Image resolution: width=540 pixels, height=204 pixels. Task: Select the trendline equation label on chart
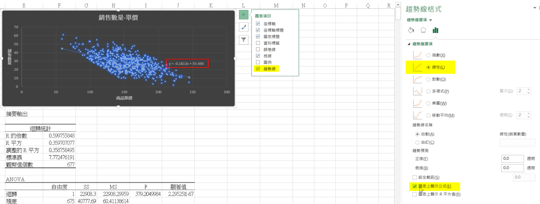[x=188, y=64]
